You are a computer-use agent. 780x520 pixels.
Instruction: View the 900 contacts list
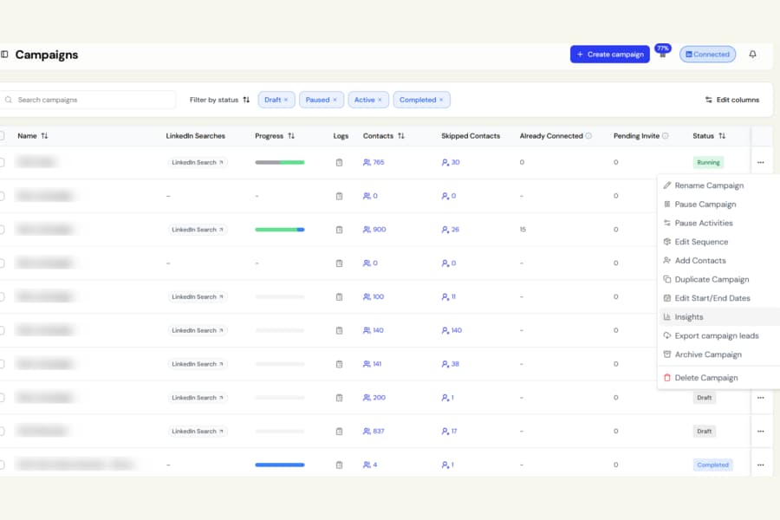pos(374,230)
